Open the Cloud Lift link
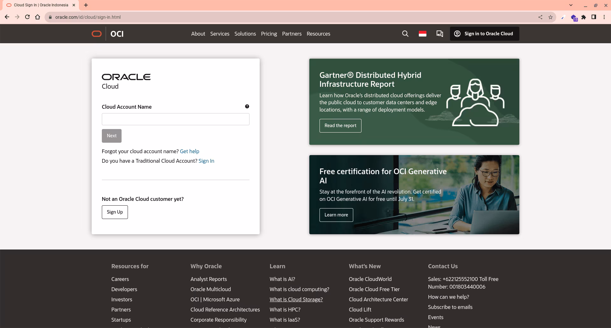This screenshot has width=611, height=328. tap(360, 310)
